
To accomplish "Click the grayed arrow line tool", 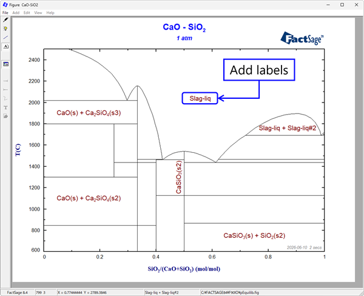I will 5,81.
